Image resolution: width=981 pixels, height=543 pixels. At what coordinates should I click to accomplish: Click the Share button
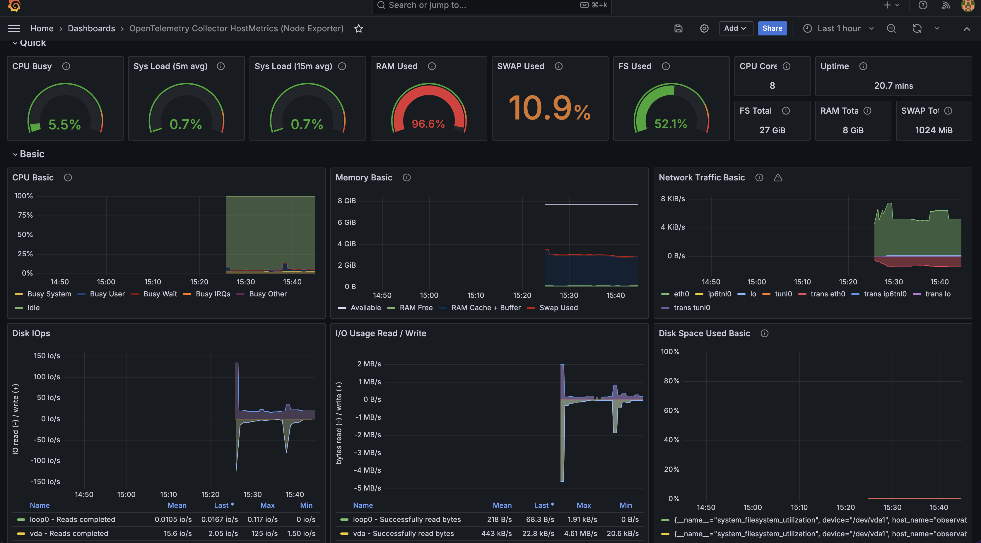coord(772,29)
